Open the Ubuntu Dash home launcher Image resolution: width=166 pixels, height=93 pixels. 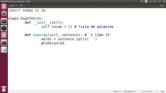pyautogui.click(x=4, y=7)
